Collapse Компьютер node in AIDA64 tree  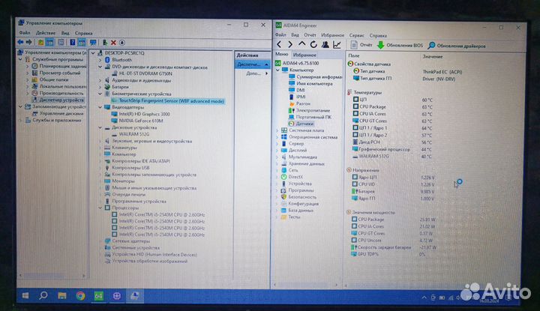[x=277, y=70]
